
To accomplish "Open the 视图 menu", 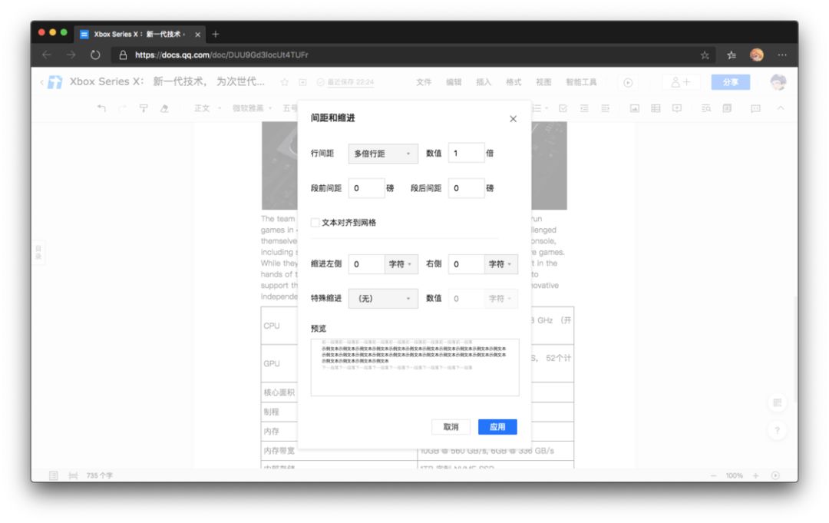I will 543,82.
